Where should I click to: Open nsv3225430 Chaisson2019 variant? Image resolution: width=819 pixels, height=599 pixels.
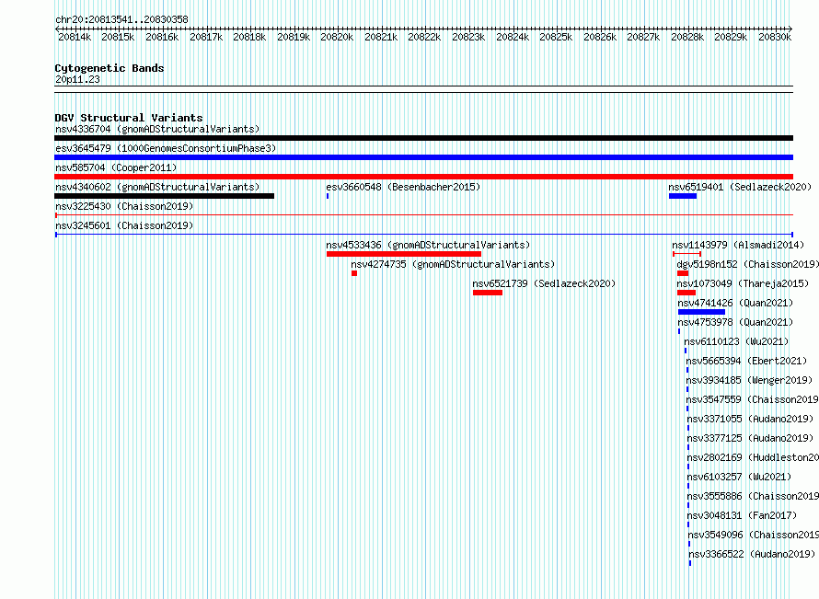click(x=124, y=206)
